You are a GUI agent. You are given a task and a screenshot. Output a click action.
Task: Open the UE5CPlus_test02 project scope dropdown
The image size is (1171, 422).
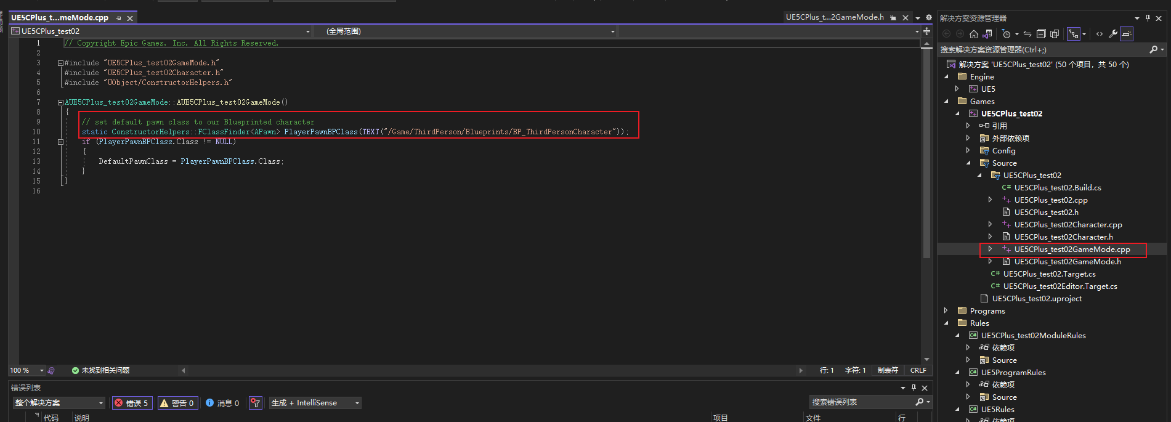[308, 31]
